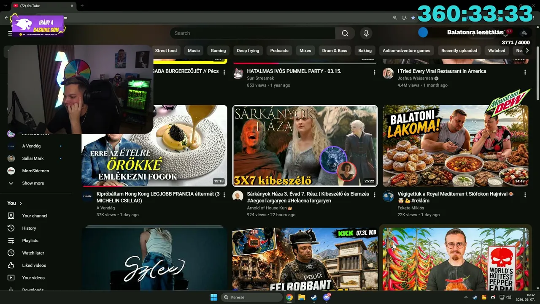Viewport: 540px width, 304px height.
Task: Play the ÖRÖKKÉ EMLÉKEZNI FOGOK thumbnail video
Action: (154, 146)
